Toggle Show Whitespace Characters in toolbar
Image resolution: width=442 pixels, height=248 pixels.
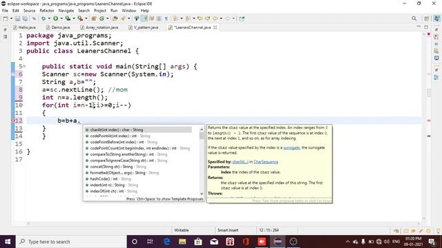click(166, 19)
